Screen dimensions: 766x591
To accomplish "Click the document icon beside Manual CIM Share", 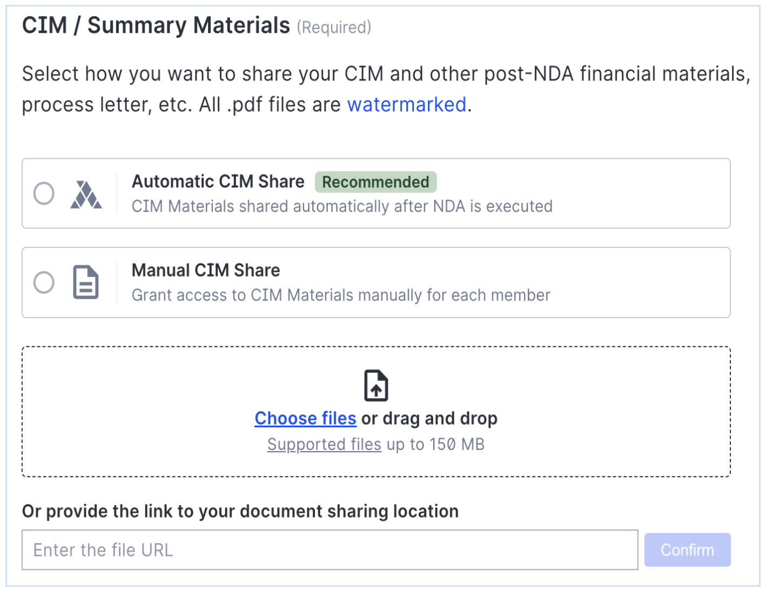I will click(x=86, y=282).
